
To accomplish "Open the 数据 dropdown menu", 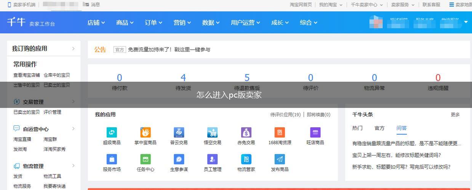I will click(x=211, y=22).
